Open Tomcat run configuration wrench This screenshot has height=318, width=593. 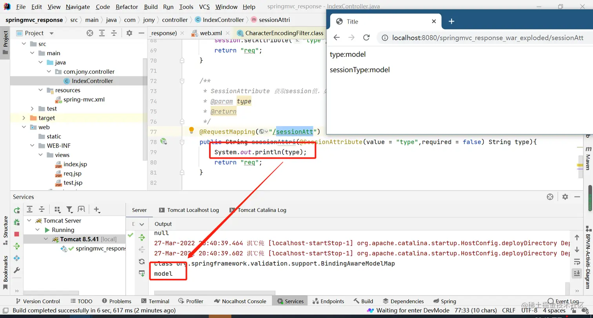pos(16,270)
